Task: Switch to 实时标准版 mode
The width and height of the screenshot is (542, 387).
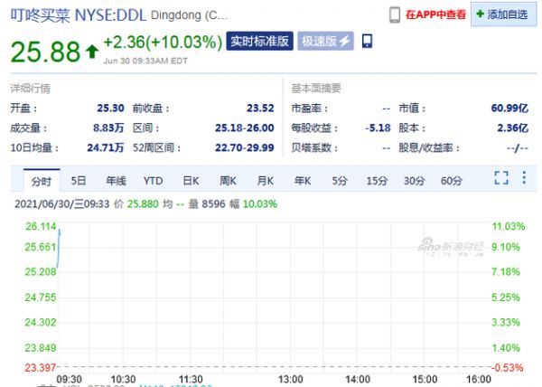Action: coord(259,42)
